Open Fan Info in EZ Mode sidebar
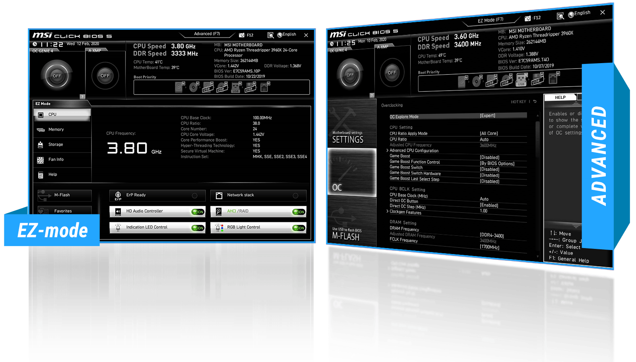This screenshot has height=362, width=636. coord(62,160)
